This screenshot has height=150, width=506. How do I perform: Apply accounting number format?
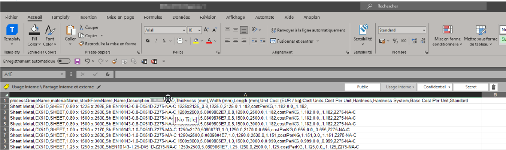pyautogui.click(x=382, y=41)
